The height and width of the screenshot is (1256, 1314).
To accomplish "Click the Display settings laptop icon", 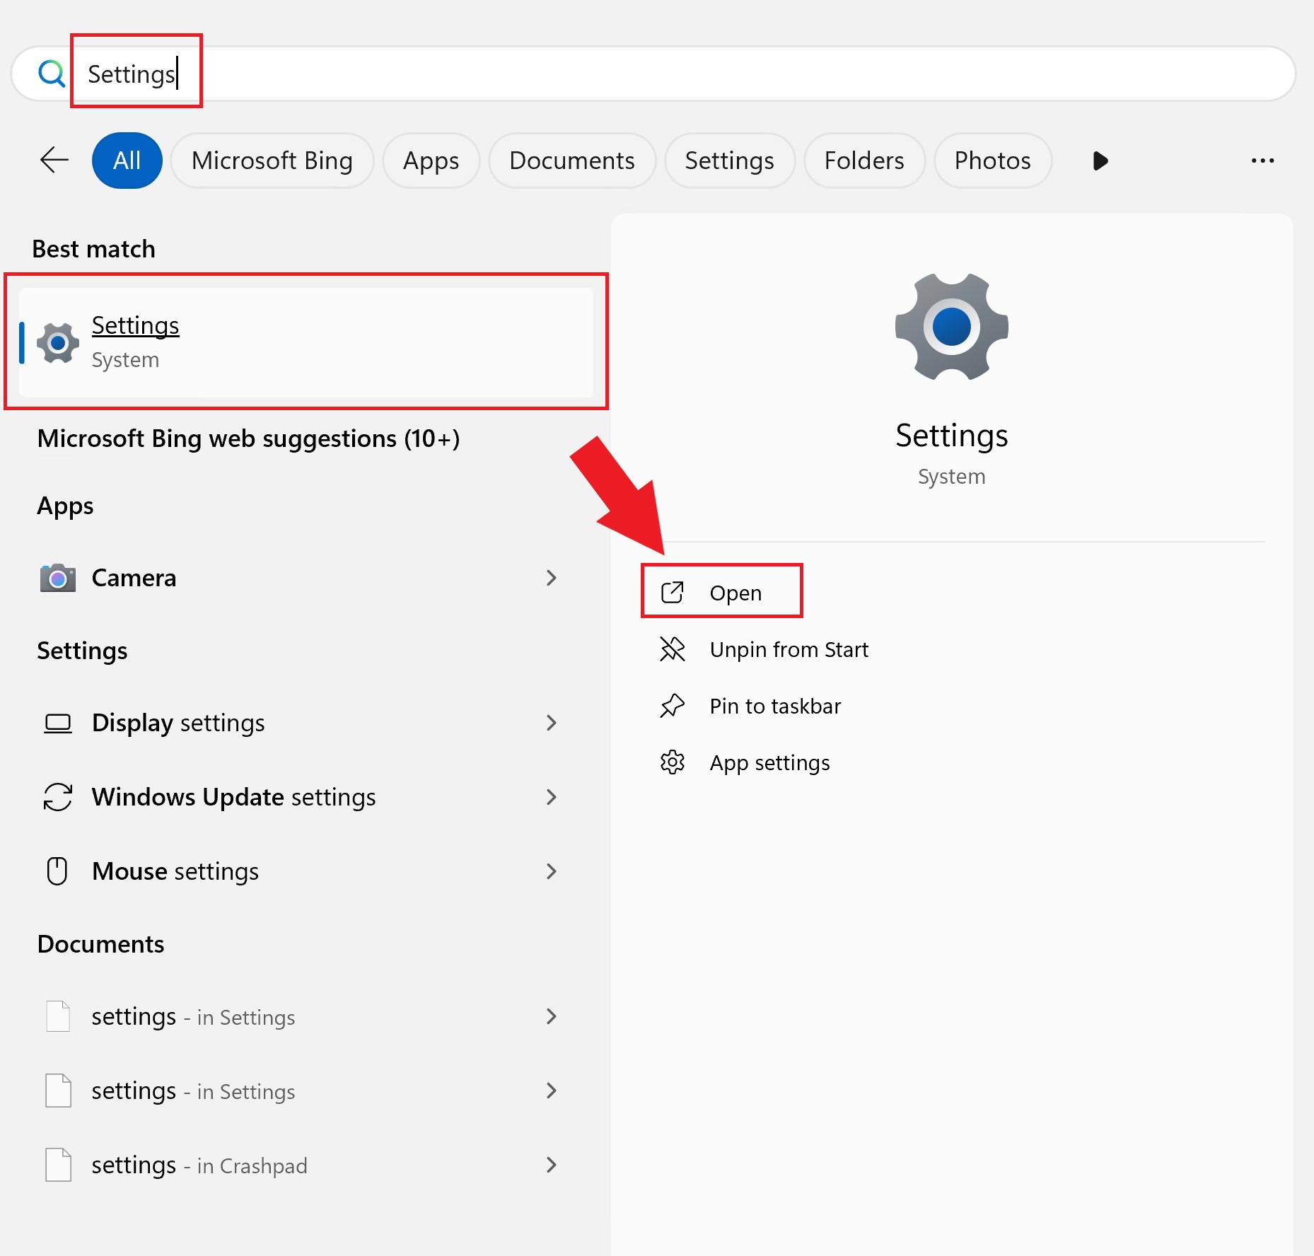I will tap(58, 723).
